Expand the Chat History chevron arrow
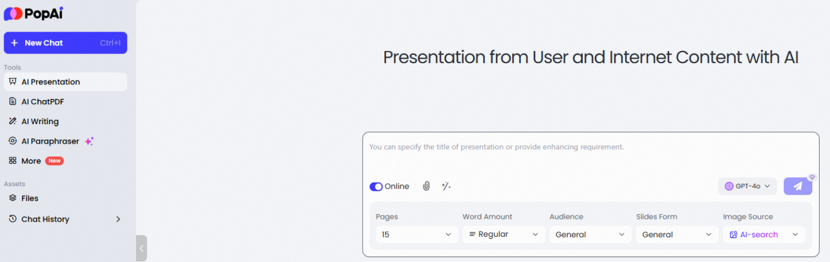The image size is (830, 262). click(x=118, y=219)
